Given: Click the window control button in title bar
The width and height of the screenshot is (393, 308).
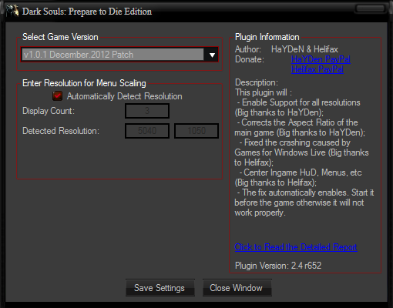Looking at the screenshot, I should click(x=371, y=8).
